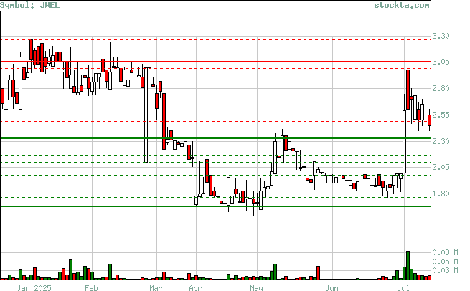Click the Apr date axis label
The image size is (470, 291).
195,288
